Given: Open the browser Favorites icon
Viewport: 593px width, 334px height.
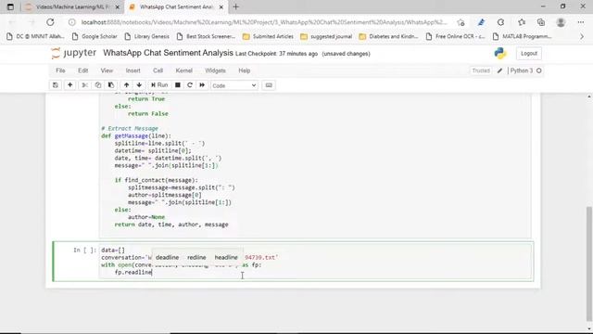Looking at the screenshot, I should pyautogui.click(x=522, y=22).
